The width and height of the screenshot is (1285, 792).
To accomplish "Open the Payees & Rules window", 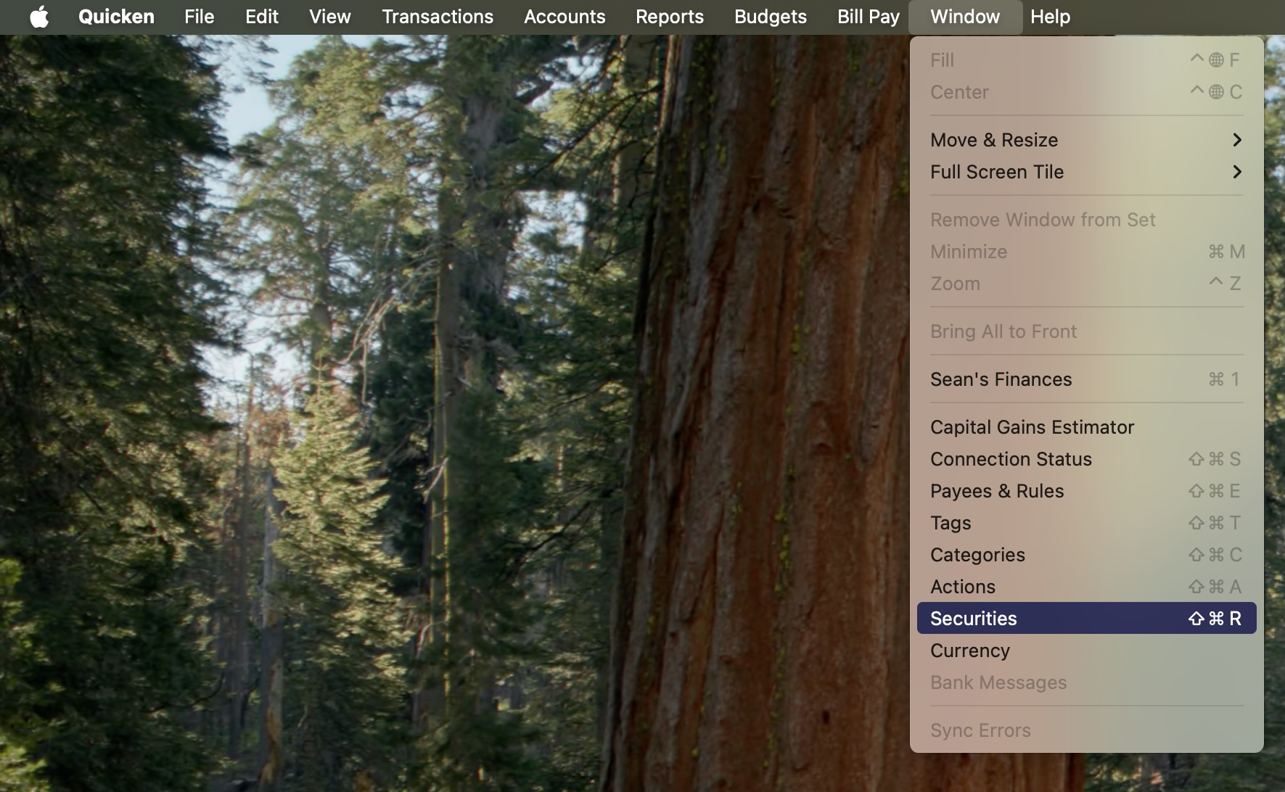I will 1086,491.
